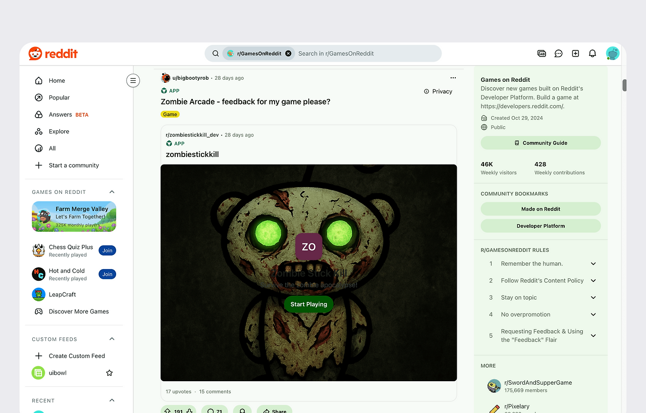Open the zombiestickkill crosspost title
The width and height of the screenshot is (646, 413).
(192, 154)
